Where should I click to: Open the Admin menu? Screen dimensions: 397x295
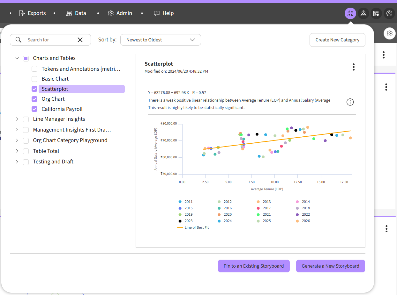(x=120, y=13)
